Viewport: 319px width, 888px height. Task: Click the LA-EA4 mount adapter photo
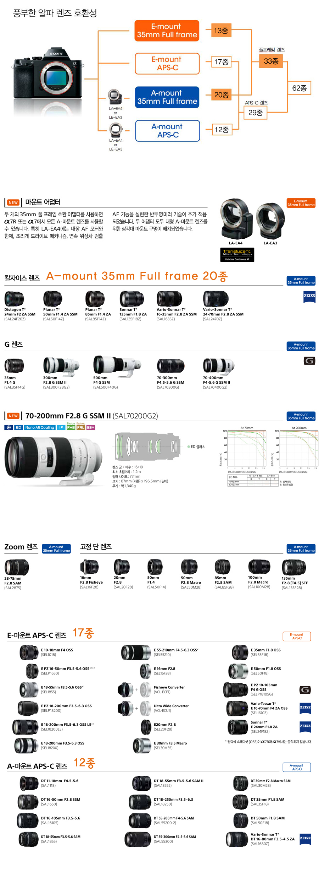point(236,219)
